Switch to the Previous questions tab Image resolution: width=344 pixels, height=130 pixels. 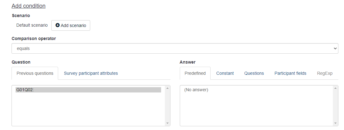[x=35, y=73]
